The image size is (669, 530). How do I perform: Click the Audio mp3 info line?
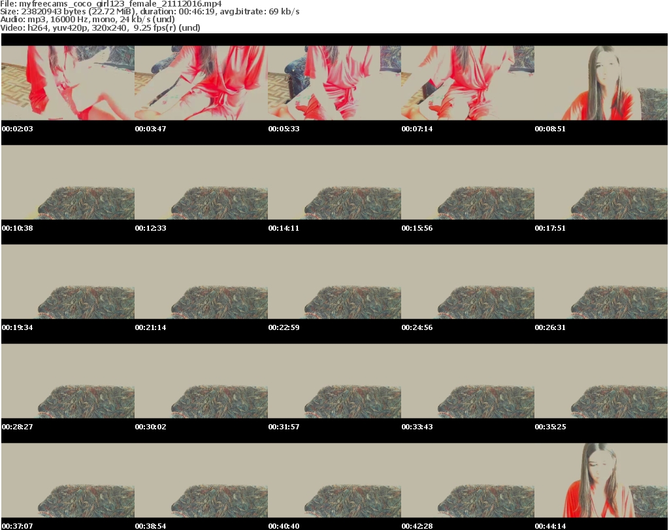coord(88,20)
